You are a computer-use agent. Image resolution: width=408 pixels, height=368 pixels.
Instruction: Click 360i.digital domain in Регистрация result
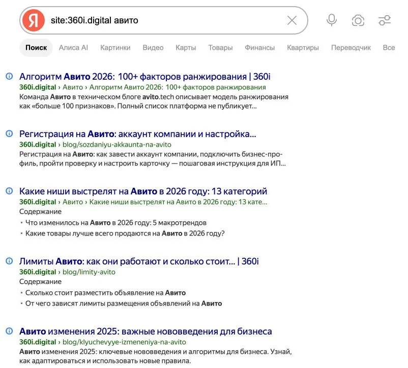(38, 145)
